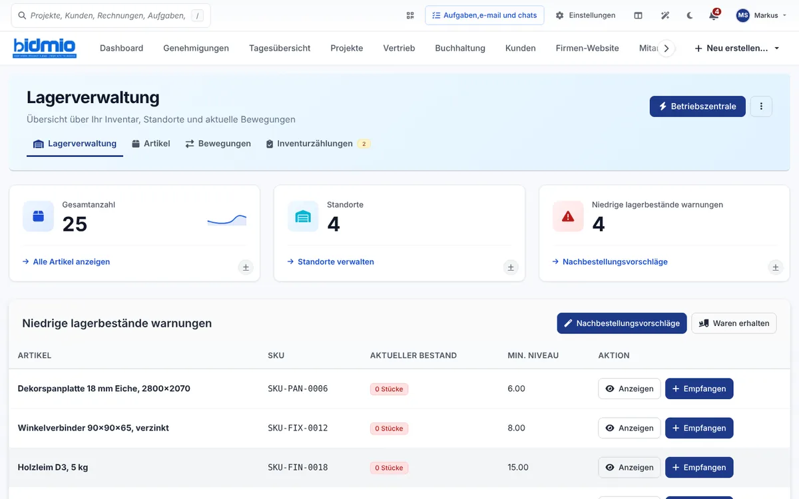This screenshot has width=799, height=499.
Task: Click plus-minus icon on Standorte card
Action: pos(511,267)
